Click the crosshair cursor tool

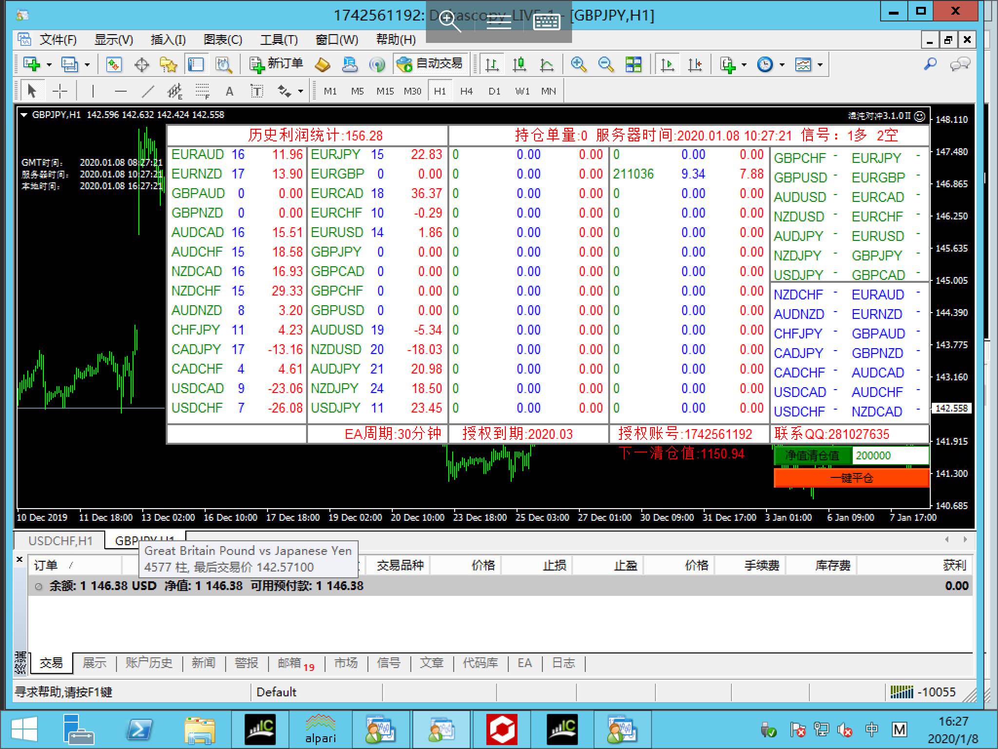pyautogui.click(x=60, y=91)
